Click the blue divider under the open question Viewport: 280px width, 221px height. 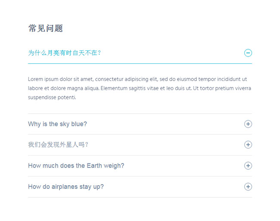(140, 63)
